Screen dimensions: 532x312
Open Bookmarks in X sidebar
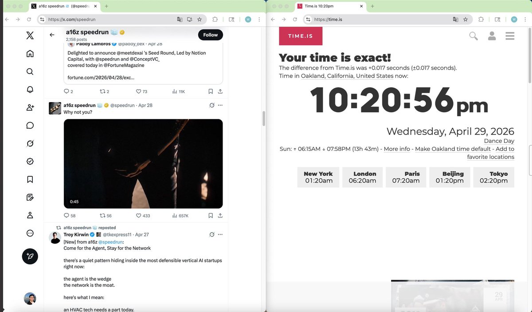[30, 179]
